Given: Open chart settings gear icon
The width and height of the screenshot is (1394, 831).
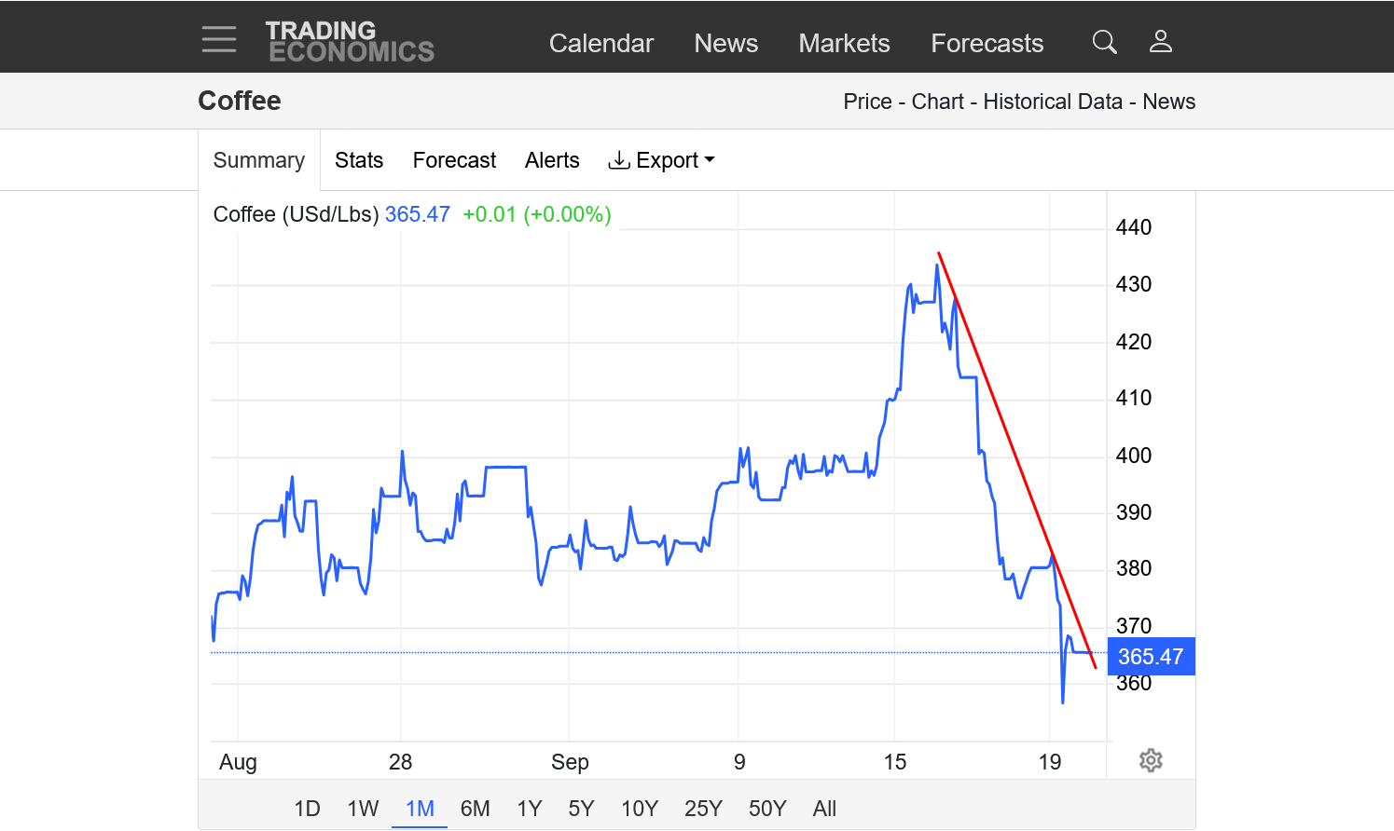Looking at the screenshot, I should [x=1151, y=760].
